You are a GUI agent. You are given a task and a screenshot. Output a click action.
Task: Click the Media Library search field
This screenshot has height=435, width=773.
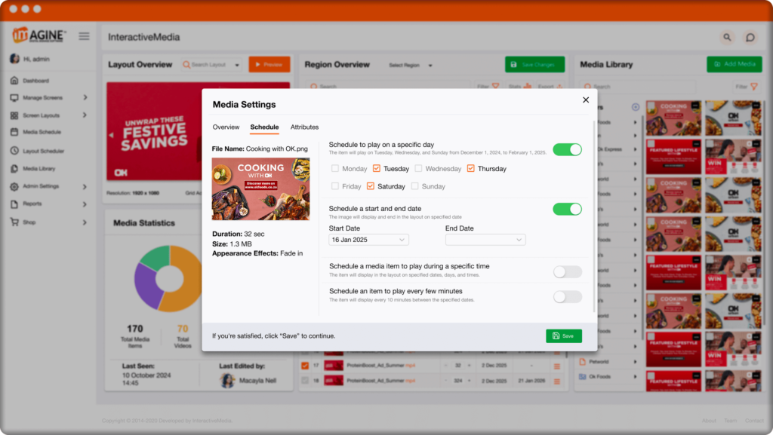click(638, 87)
